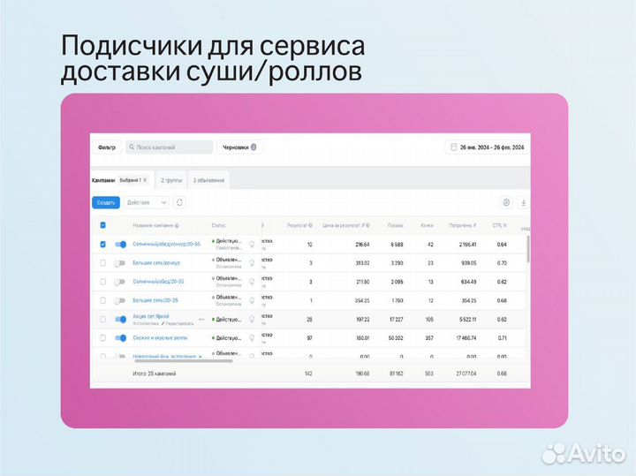The image size is (636, 476).
Task: Open three-dots menu in Акция сет Яркий row
Action: [x=201, y=320]
